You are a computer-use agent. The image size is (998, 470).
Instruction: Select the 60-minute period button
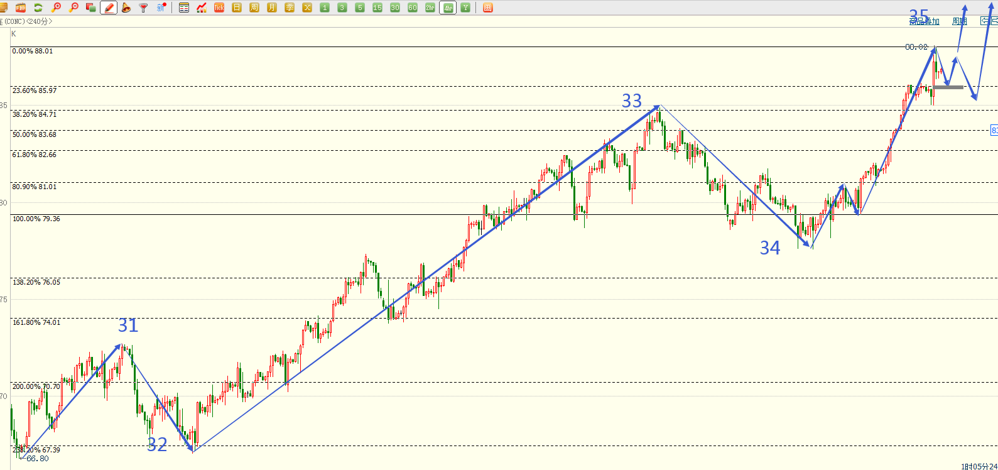pyautogui.click(x=413, y=8)
